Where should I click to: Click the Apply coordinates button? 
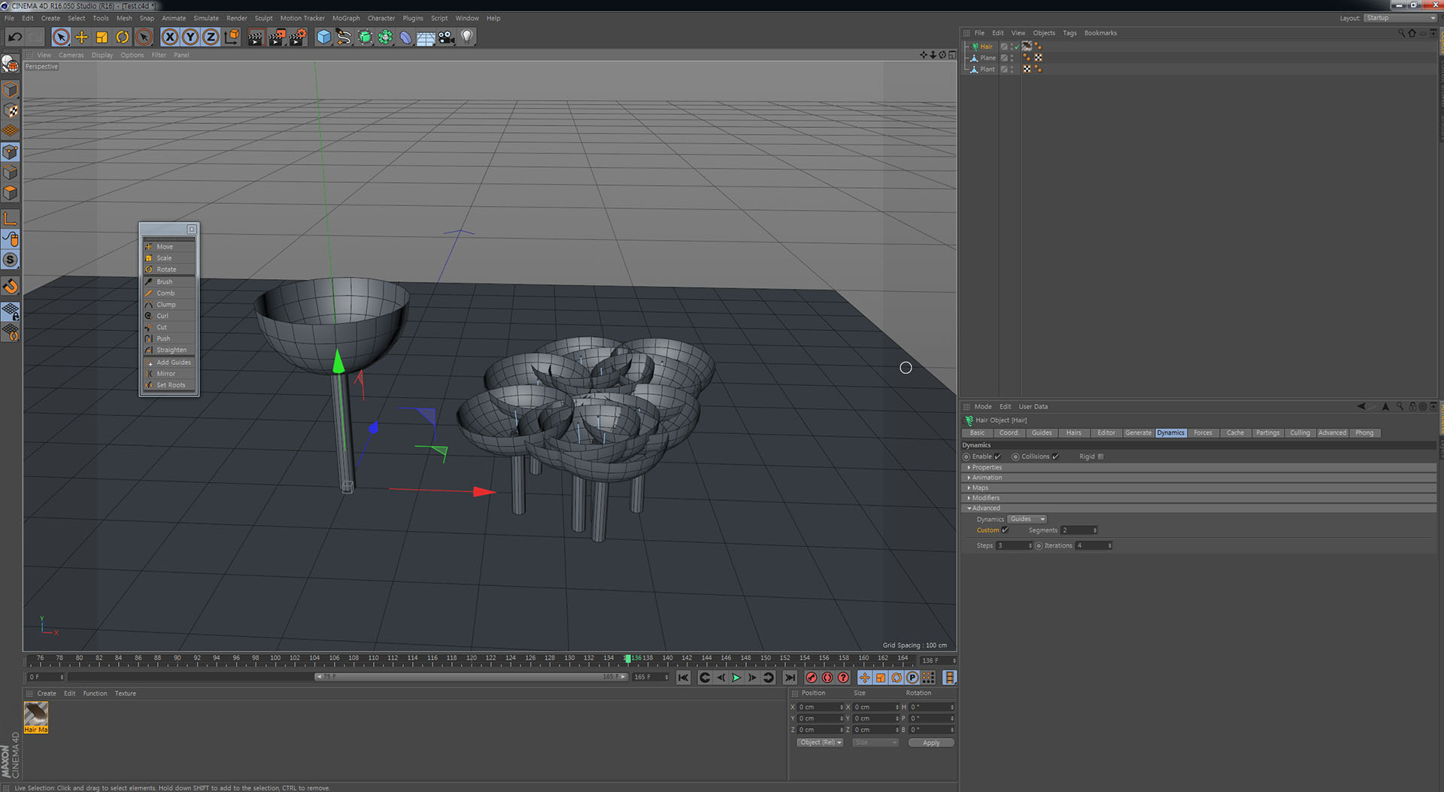click(931, 743)
